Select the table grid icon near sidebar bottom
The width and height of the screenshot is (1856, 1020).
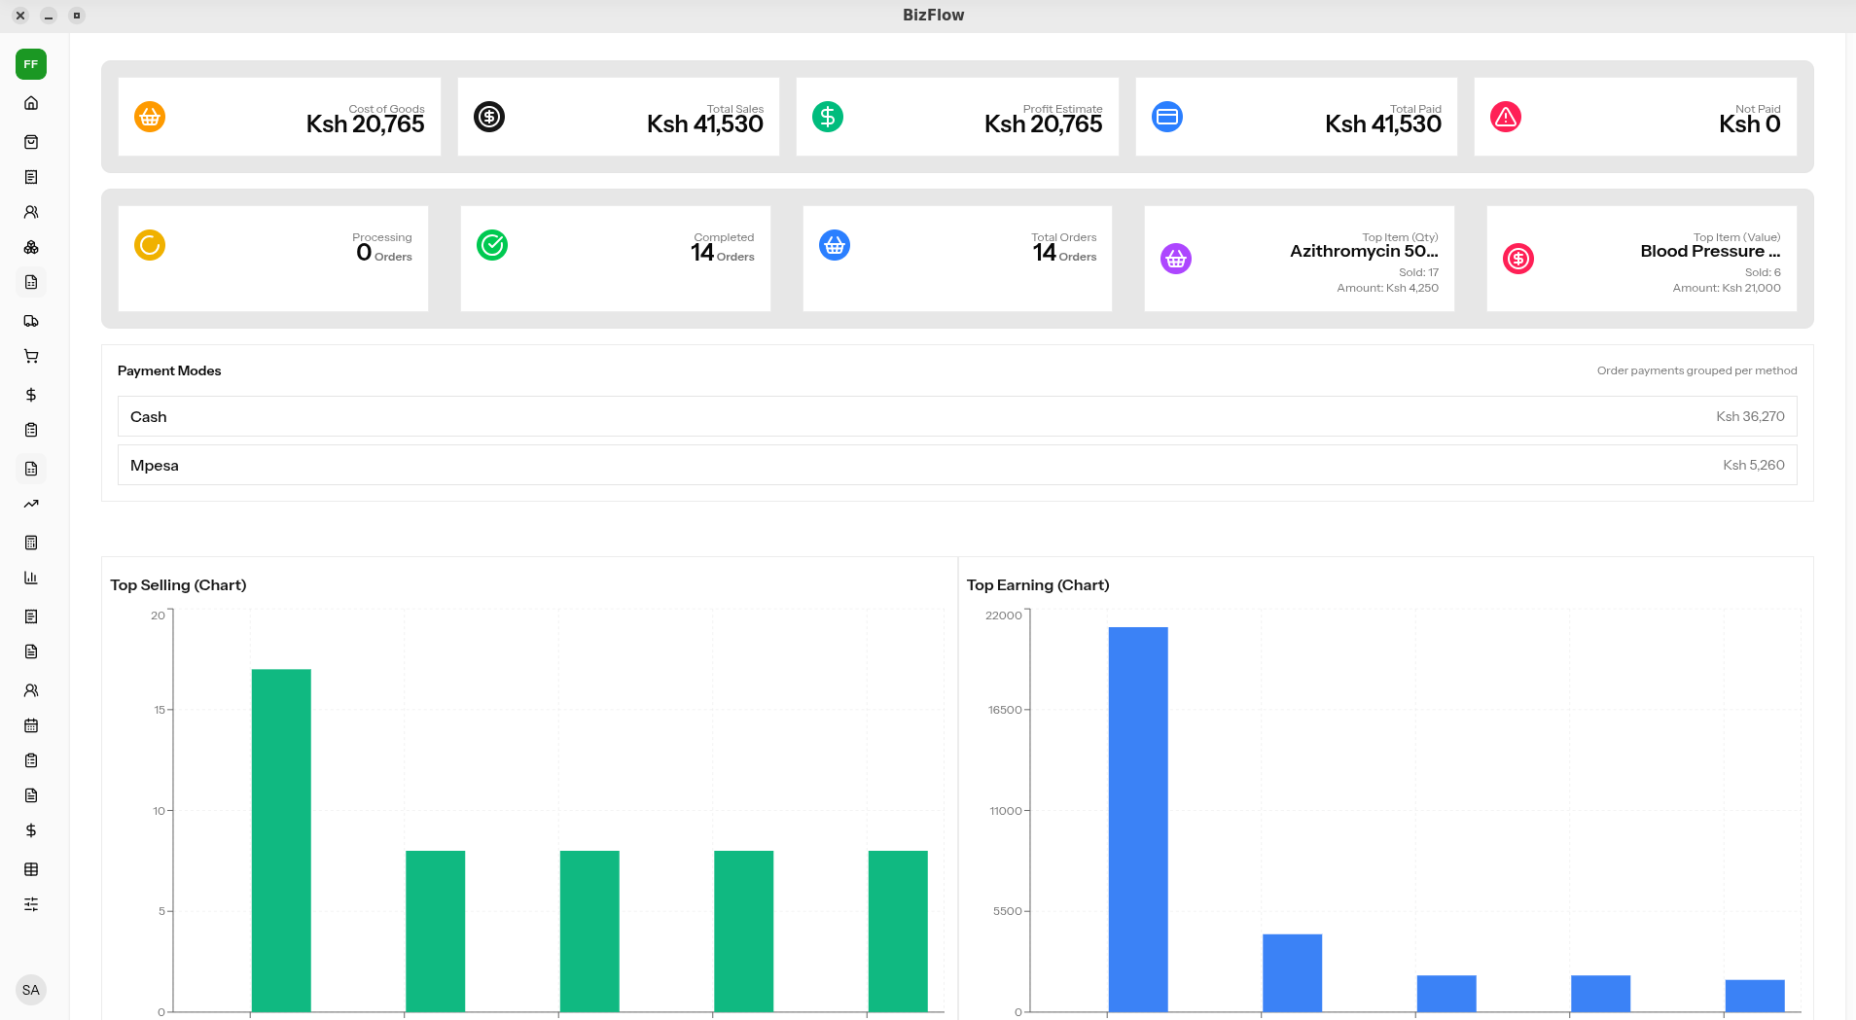click(x=31, y=869)
